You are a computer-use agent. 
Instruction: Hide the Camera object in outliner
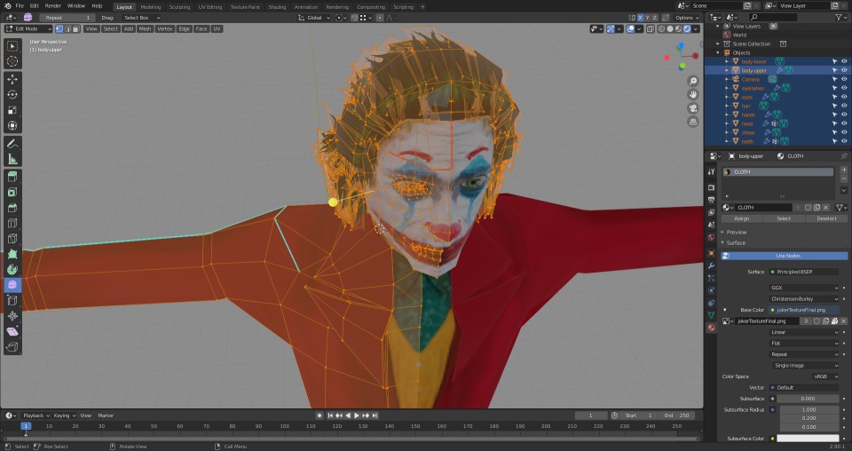click(x=844, y=79)
